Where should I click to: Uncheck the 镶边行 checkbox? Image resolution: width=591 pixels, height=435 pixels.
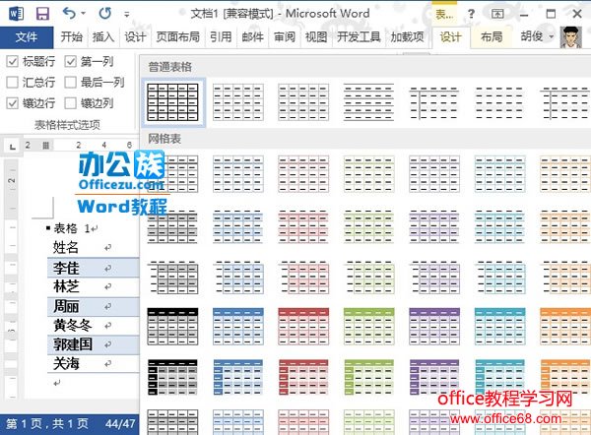click(13, 102)
